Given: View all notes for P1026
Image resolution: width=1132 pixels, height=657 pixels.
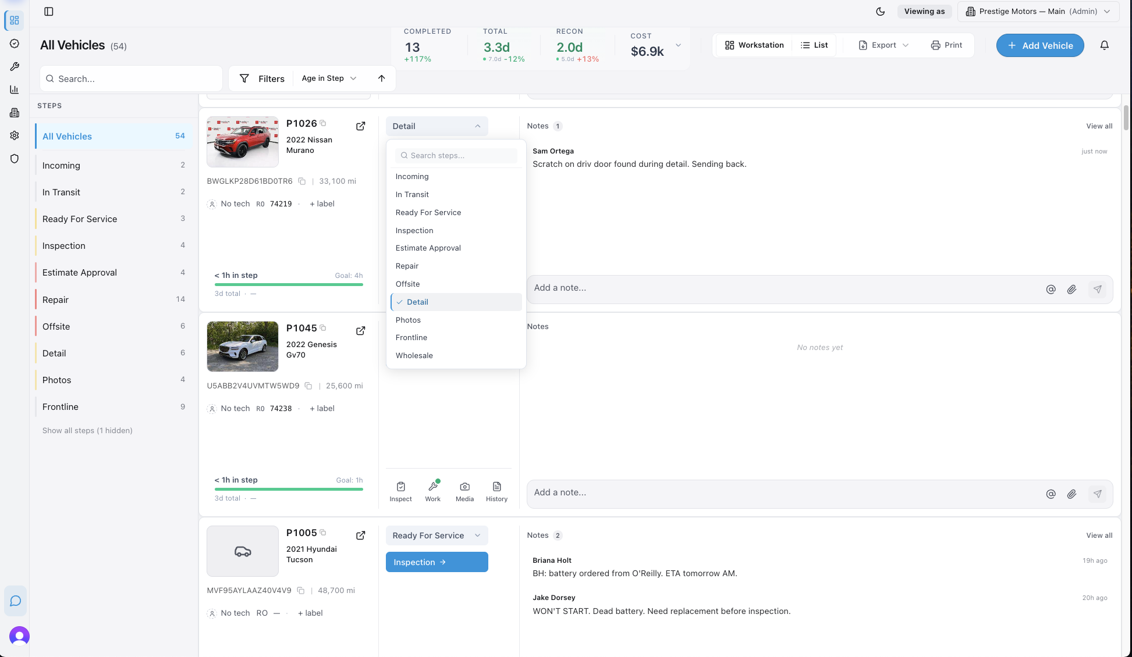Looking at the screenshot, I should pos(1099,126).
